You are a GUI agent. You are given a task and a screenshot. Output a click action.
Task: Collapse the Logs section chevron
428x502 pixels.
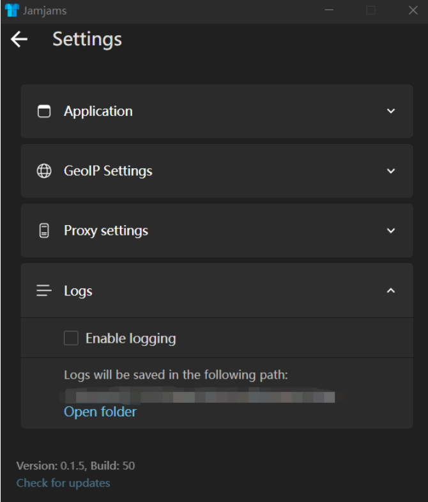point(391,291)
